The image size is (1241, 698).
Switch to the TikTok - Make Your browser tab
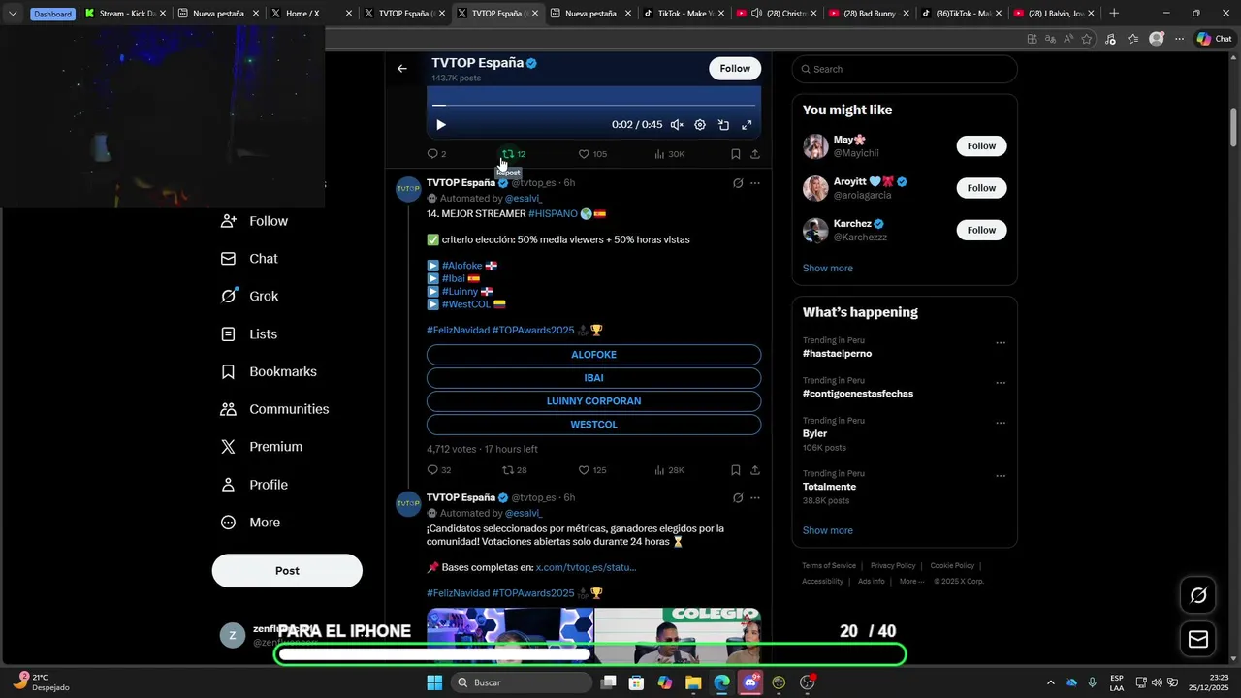(681, 14)
